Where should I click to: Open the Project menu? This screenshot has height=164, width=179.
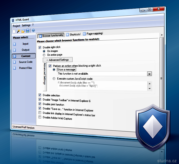(16, 26)
